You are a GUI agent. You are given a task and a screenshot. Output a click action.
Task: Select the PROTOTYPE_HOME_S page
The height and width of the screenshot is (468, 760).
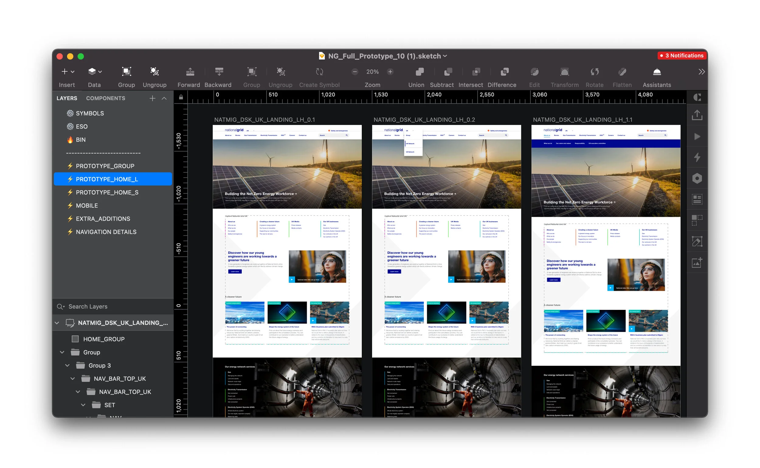point(107,192)
